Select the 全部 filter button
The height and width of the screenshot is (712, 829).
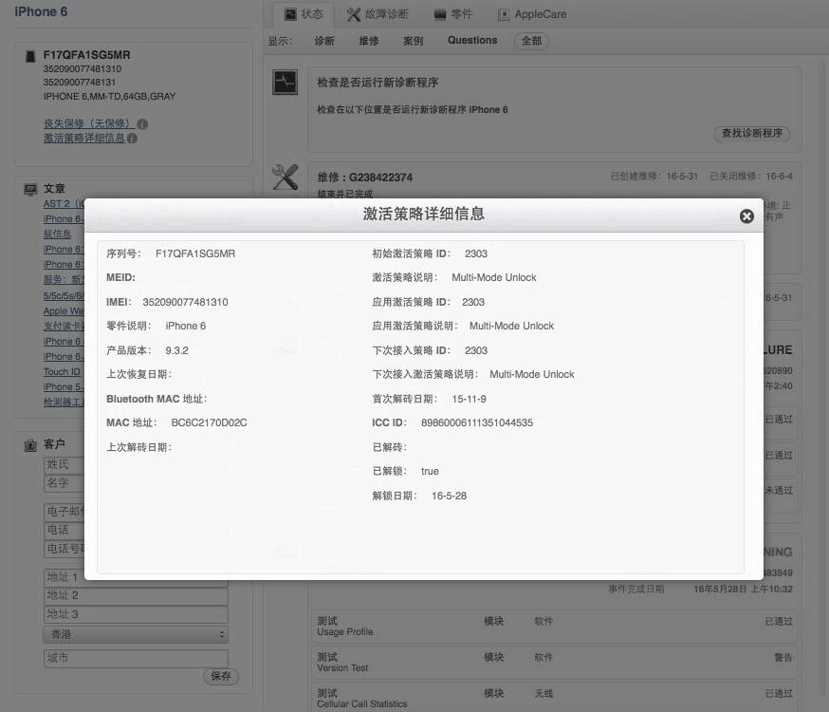[531, 41]
